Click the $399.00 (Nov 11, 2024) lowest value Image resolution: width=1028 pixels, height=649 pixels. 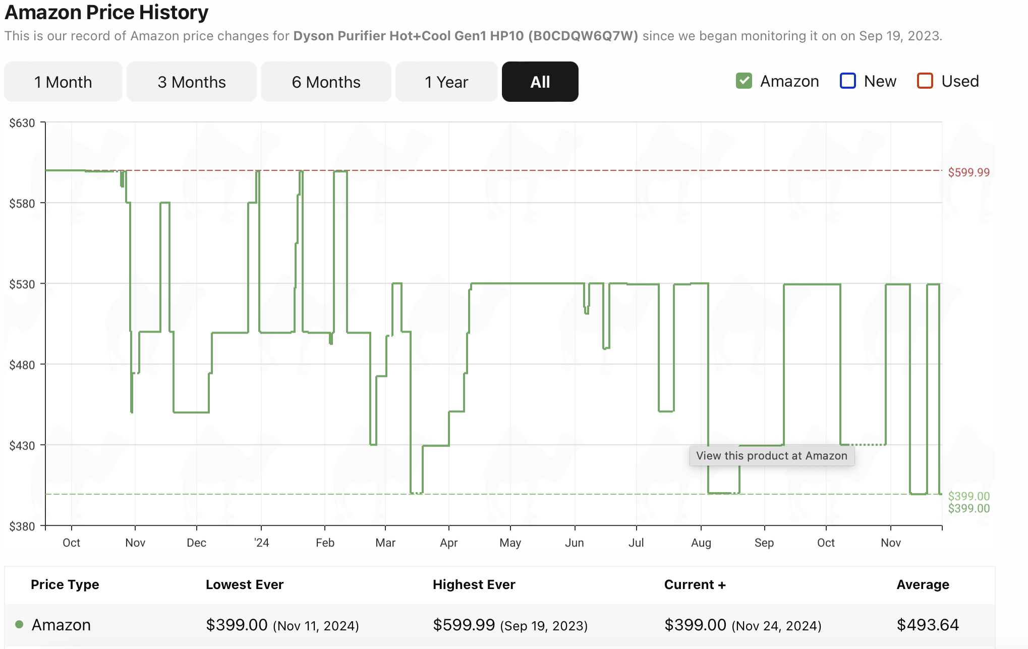point(282,625)
